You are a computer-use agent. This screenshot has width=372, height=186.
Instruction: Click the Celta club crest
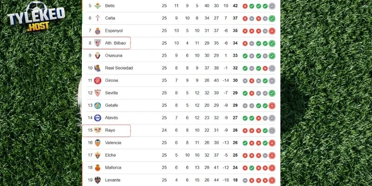(98, 18)
